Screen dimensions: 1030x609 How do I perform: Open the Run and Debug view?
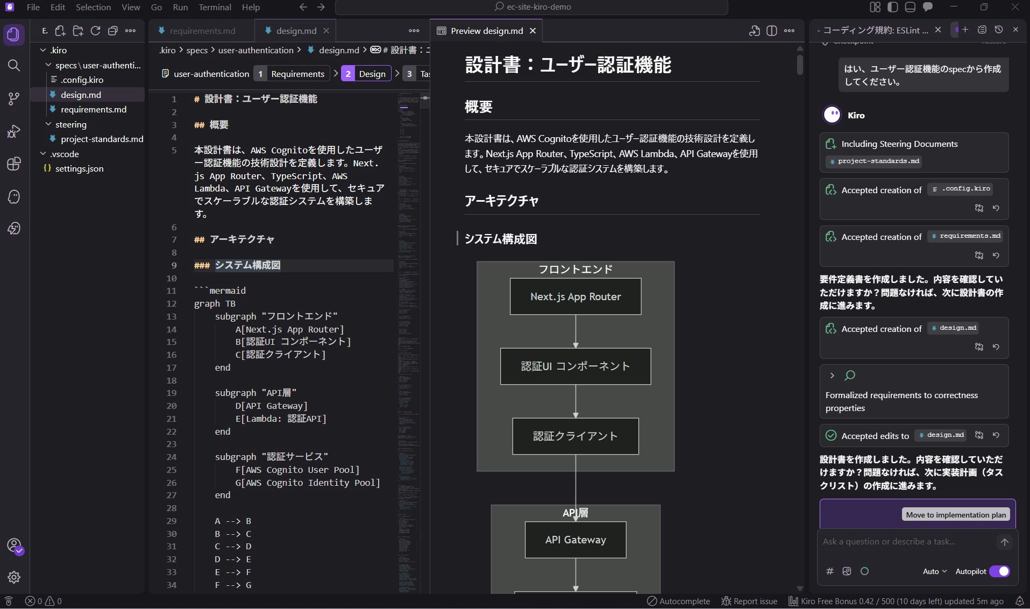pos(14,131)
